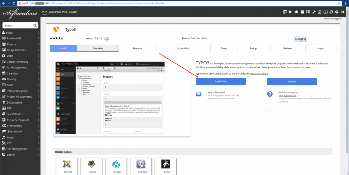Click the Softaculous logo
The width and height of the screenshot is (349, 175).
pos(20,14)
